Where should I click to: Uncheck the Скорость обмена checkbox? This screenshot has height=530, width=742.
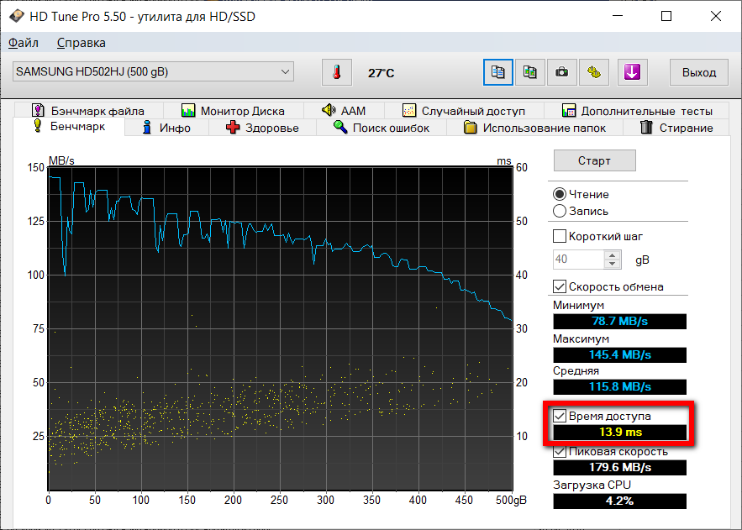pos(560,286)
